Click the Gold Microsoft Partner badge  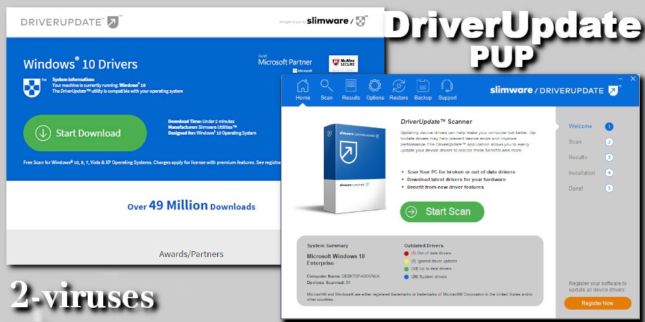coord(285,63)
